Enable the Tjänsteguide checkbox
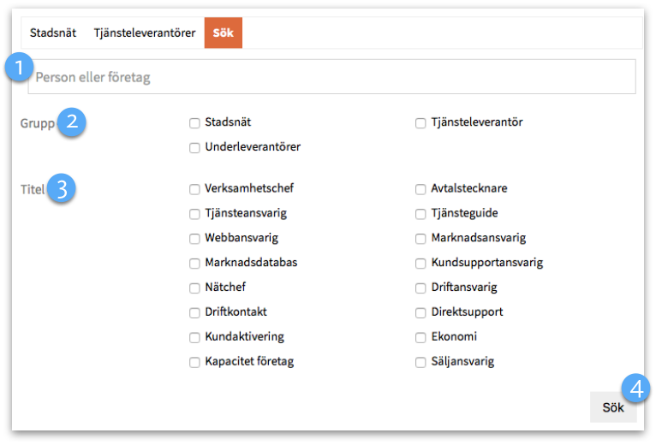656x445 pixels. coord(420,214)
